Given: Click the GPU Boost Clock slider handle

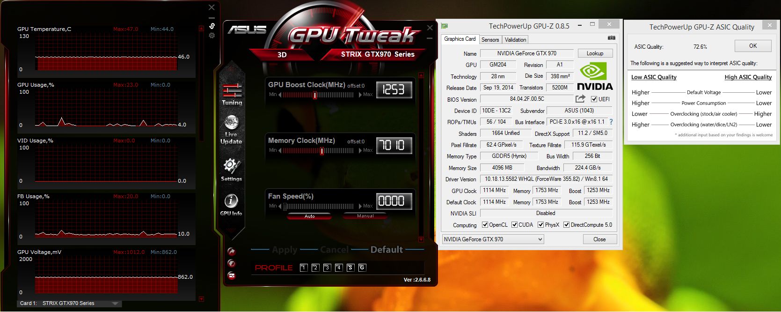Looking at the screenshot, I should click(x=315, y=95).
